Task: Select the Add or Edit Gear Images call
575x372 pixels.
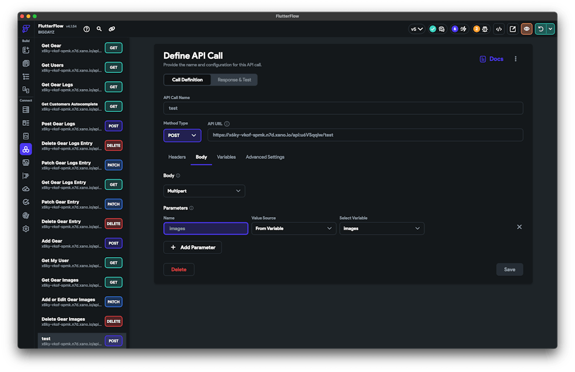Action: [82, 302]
